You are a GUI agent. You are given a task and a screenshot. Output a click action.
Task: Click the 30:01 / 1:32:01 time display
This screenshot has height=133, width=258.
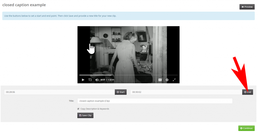tap(107, 80)
